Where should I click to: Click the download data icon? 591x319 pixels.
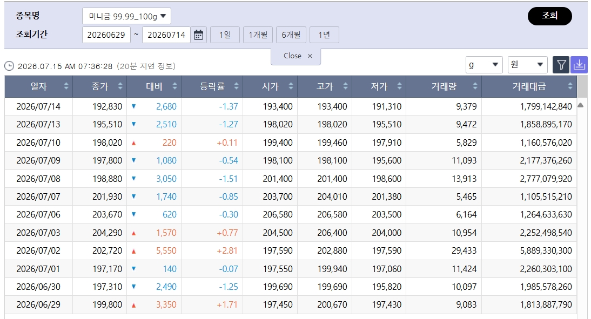click(579, 65)
